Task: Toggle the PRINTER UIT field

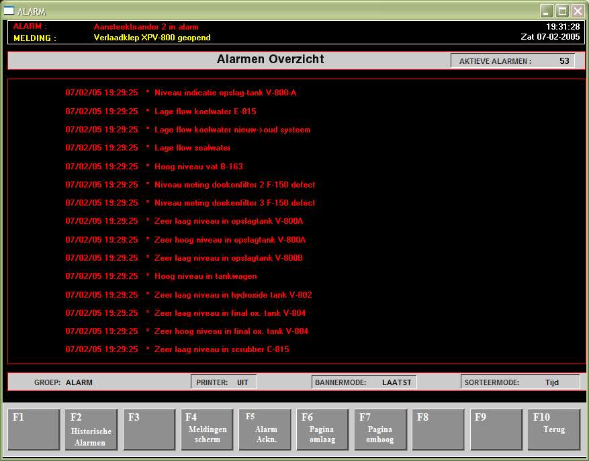Action: tap(224, 382)
